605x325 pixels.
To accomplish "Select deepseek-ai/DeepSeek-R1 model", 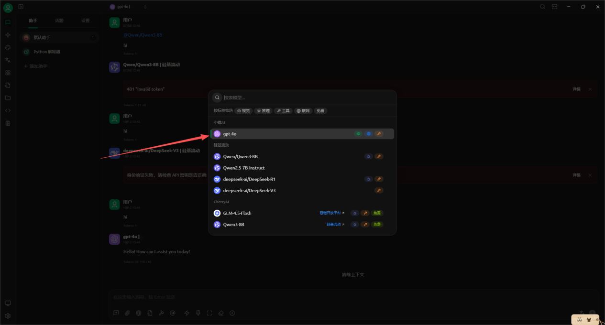I will point(302,179).
